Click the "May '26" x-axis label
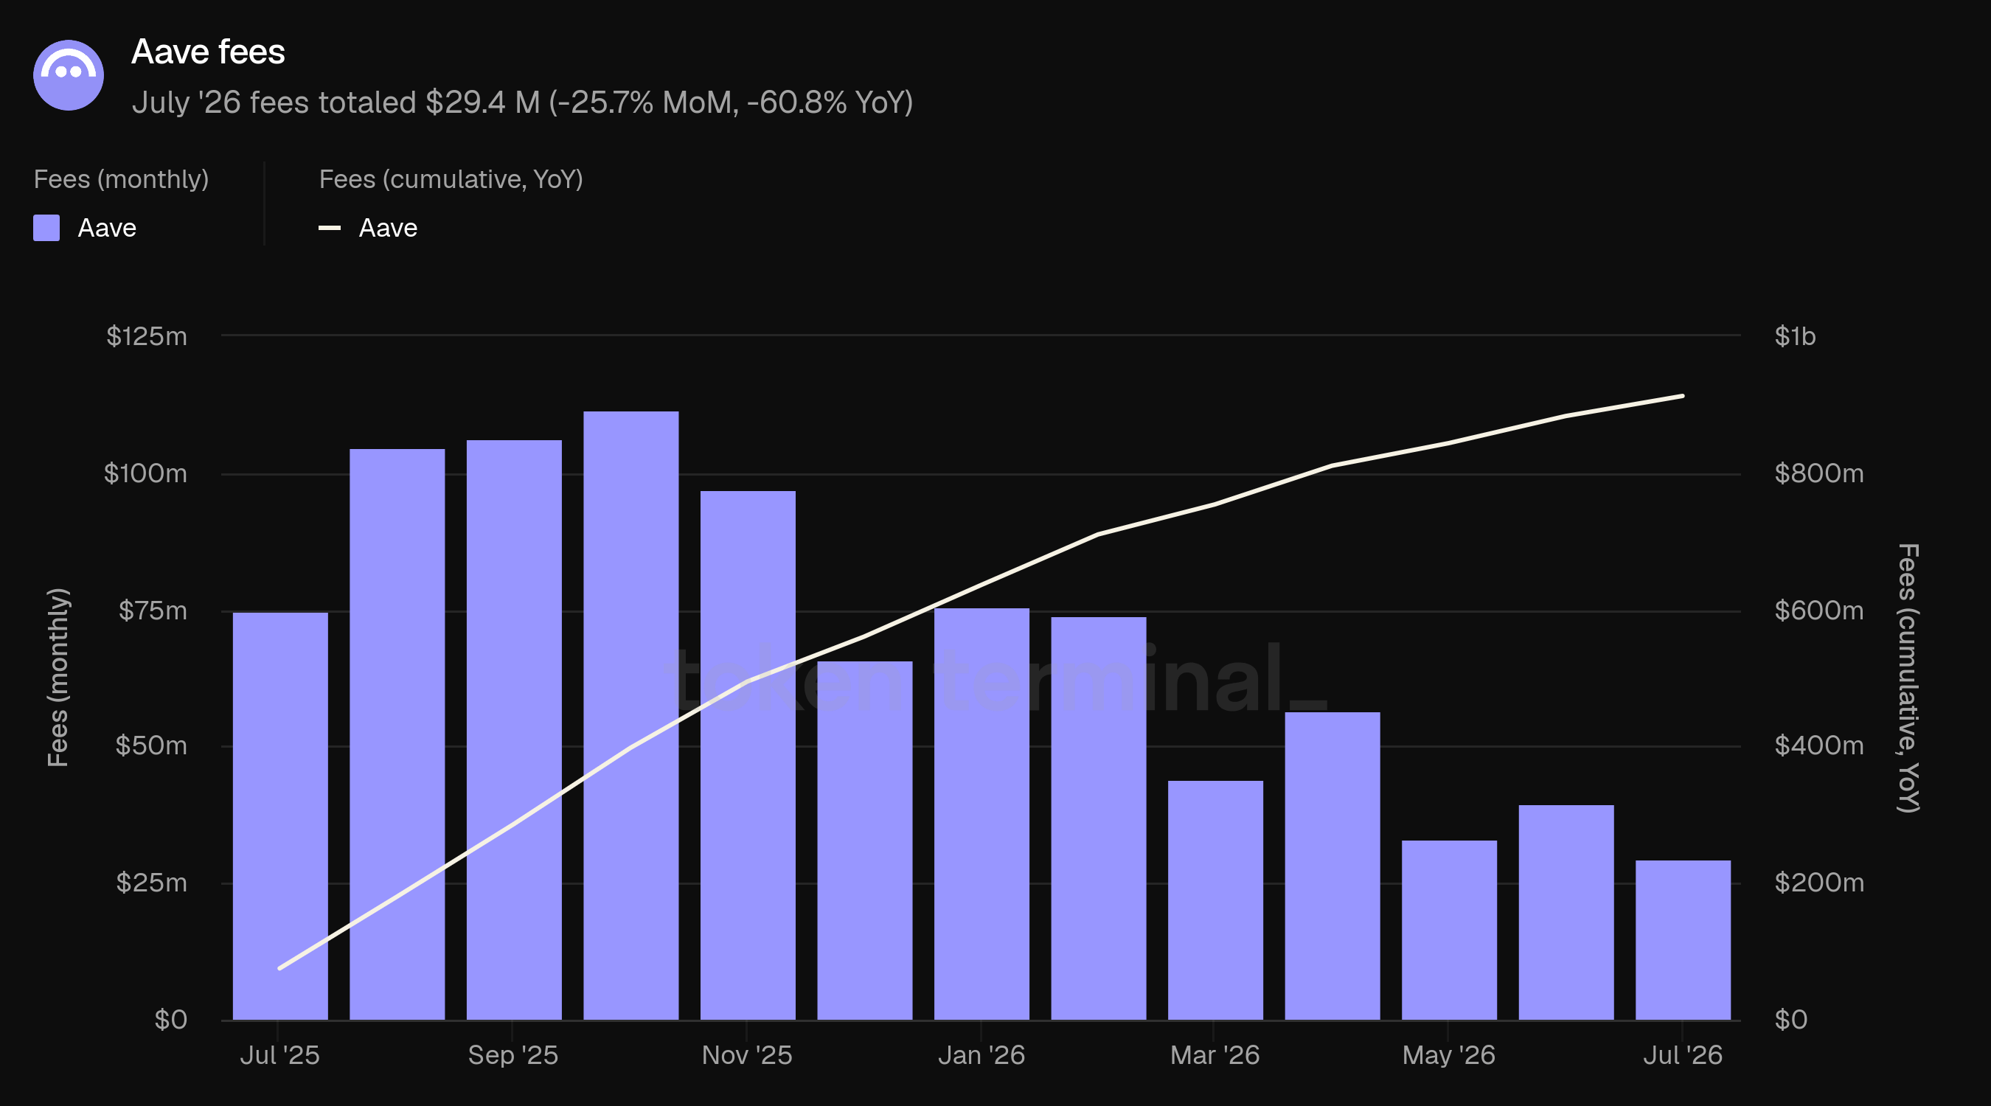 1449,1055
